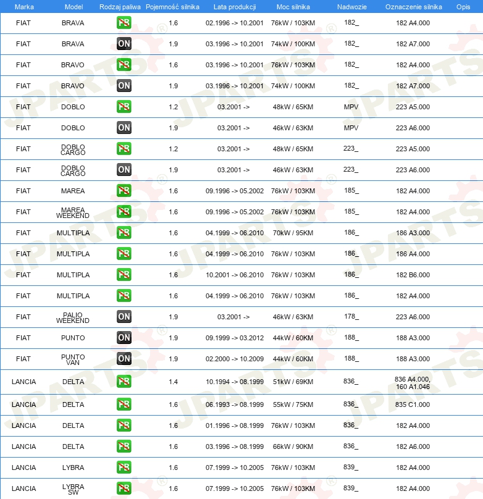
Task: Click the ON diesel icon in the BRAVA 1.9 row
Action: [124, 44]
